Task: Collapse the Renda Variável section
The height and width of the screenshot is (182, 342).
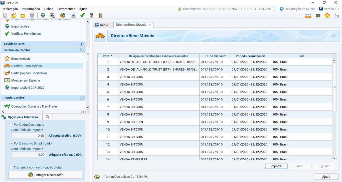Action: click(81, 98)
